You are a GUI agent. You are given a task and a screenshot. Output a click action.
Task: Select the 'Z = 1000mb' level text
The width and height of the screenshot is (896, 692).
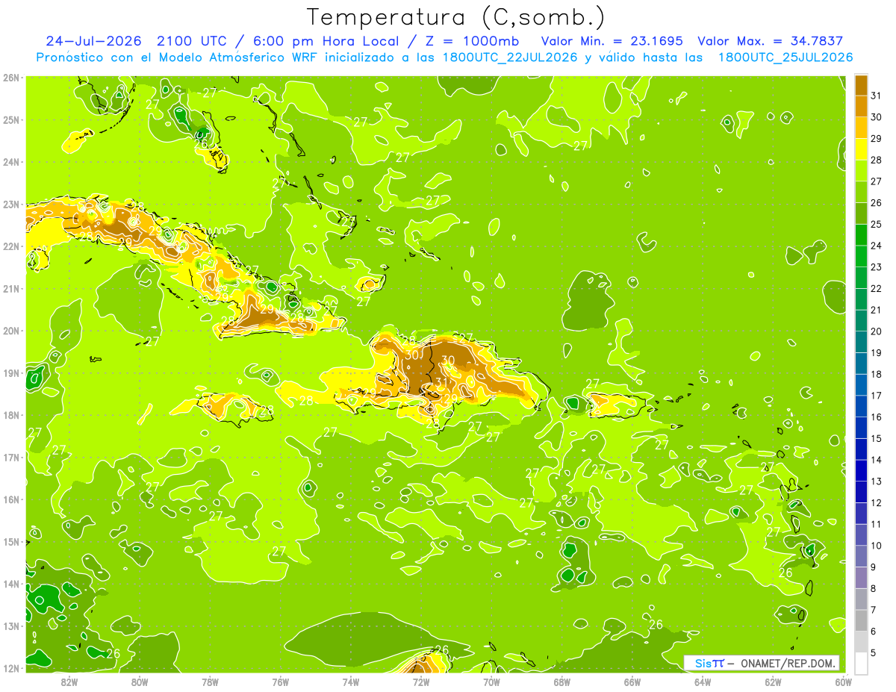(x=473, y=41)
